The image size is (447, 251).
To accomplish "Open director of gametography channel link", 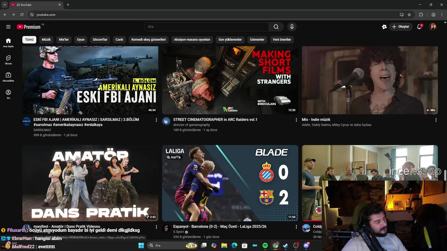I will 191,125.
